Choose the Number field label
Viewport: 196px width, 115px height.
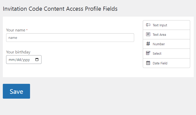tap(159, 44)
